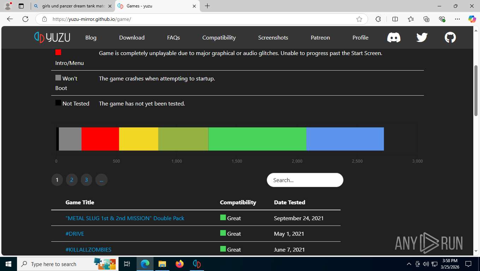Open the Profile menu item
The width and height of the screenshot is (480, 271).
360,37
